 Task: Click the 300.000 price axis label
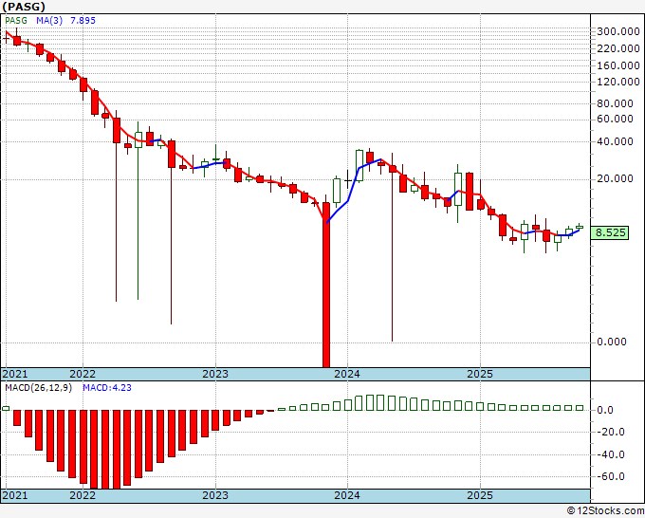(x=618, y=31)
